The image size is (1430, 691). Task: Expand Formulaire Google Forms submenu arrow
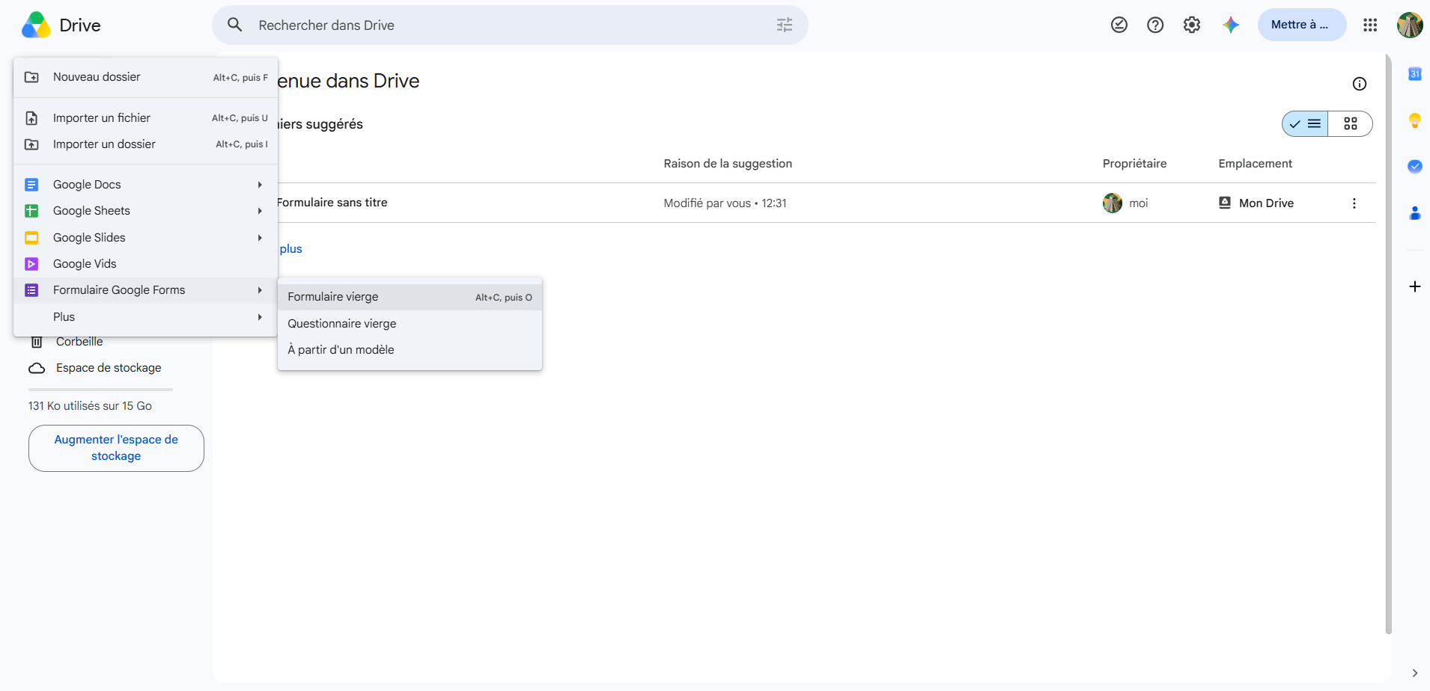point(260,290)
